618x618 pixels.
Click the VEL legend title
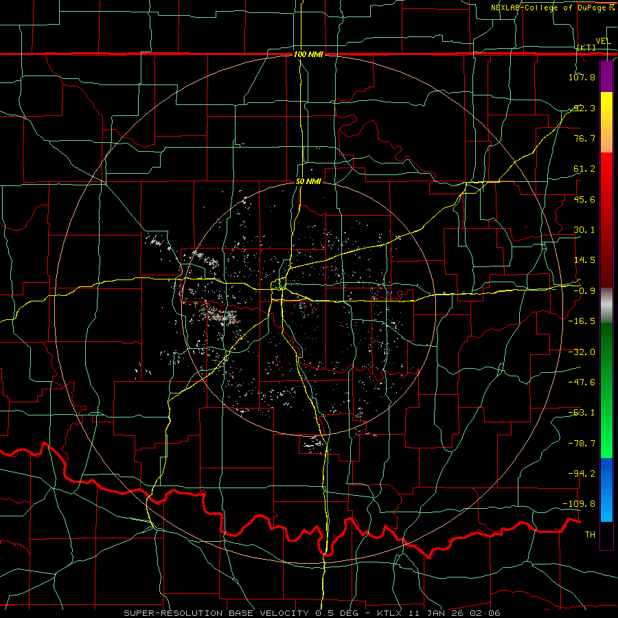(603, 41)
